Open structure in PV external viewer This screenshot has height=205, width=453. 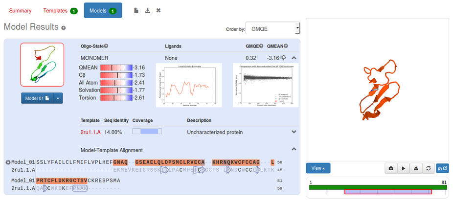(442, 168)
